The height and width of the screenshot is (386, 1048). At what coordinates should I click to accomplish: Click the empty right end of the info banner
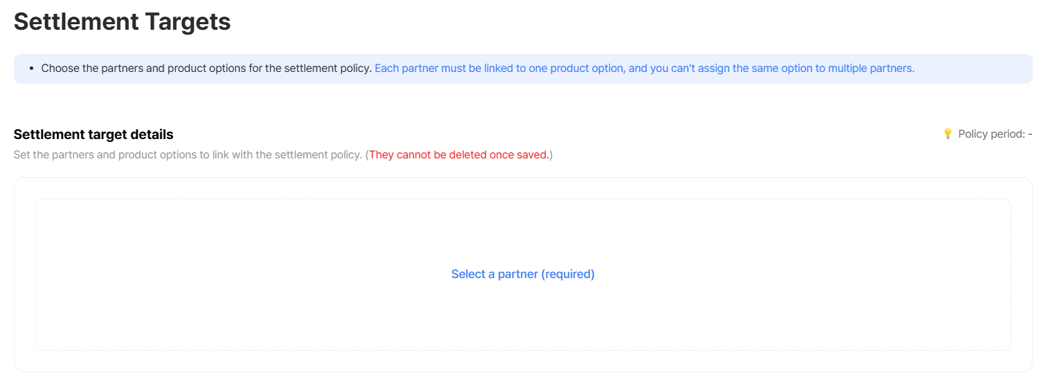pos(976,68)
